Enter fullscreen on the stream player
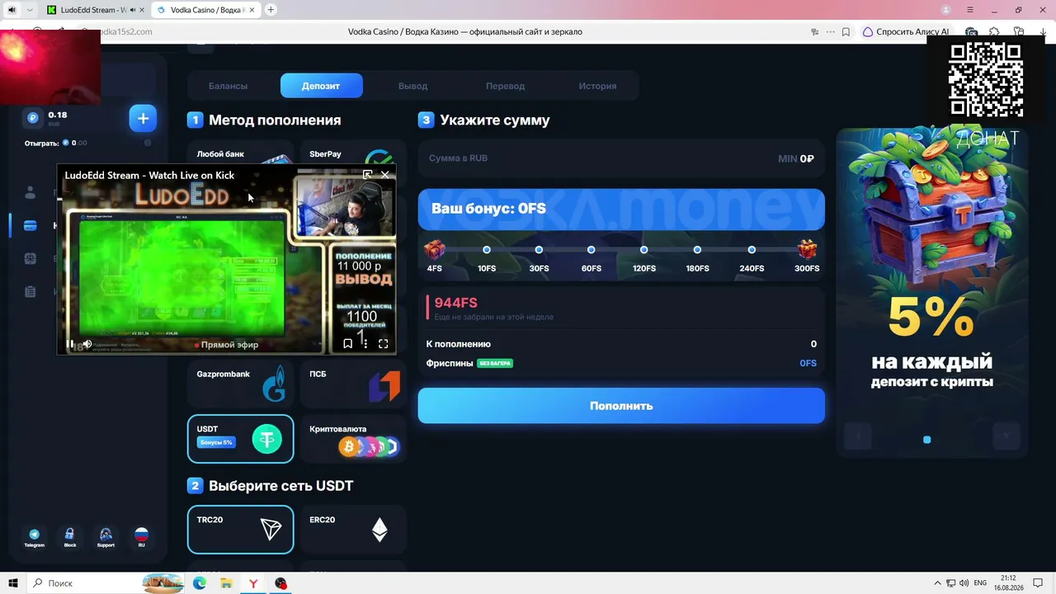The image size is (1056, 594). coord(384,344)
